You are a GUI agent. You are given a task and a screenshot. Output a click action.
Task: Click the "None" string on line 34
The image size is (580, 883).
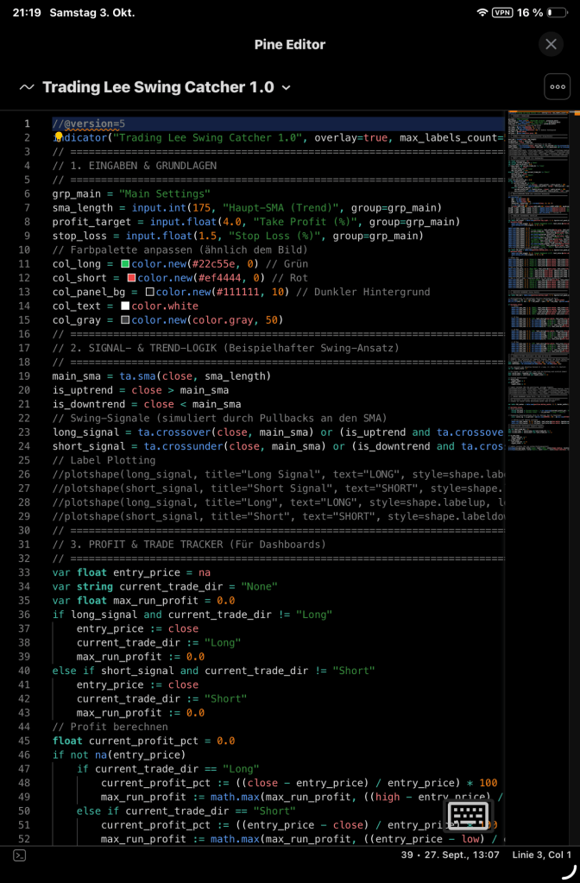[x=260, y=587]
